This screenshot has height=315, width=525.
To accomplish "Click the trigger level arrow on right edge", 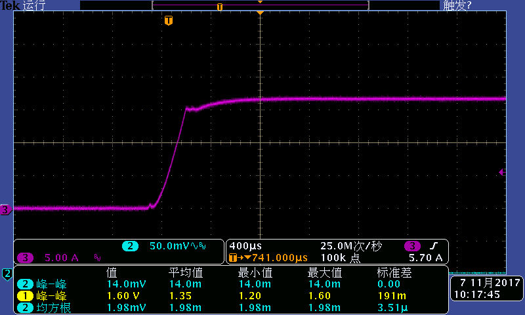I will click(502, 172).
